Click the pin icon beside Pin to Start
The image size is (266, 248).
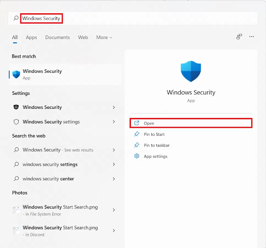(x=137, y=134)
